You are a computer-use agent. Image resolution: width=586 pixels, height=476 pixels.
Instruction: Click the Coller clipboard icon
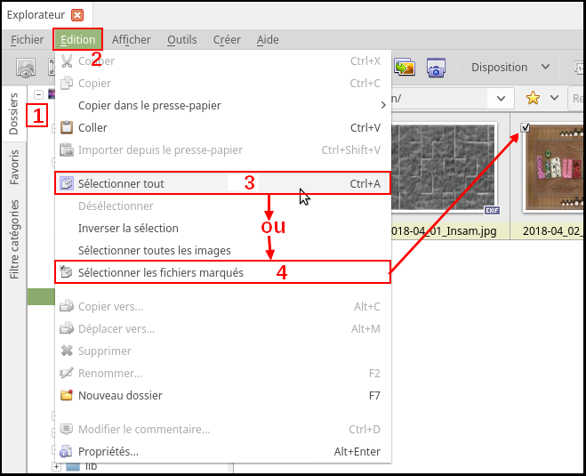click(x=67, y=127)
